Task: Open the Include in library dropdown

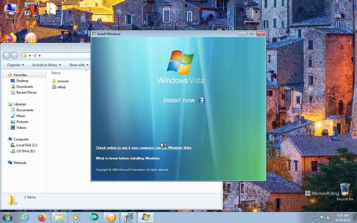Action: point(47,65)
